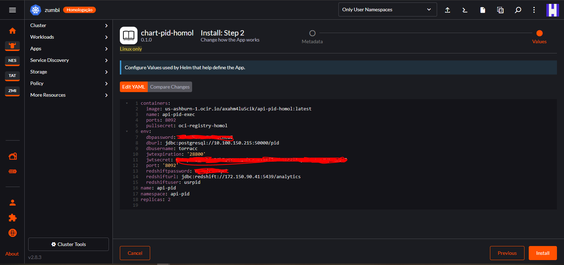The height and width of the screenshot is (265, 564).
Task: Select the Edit YAML tab
Action: (x=134, y=87)
